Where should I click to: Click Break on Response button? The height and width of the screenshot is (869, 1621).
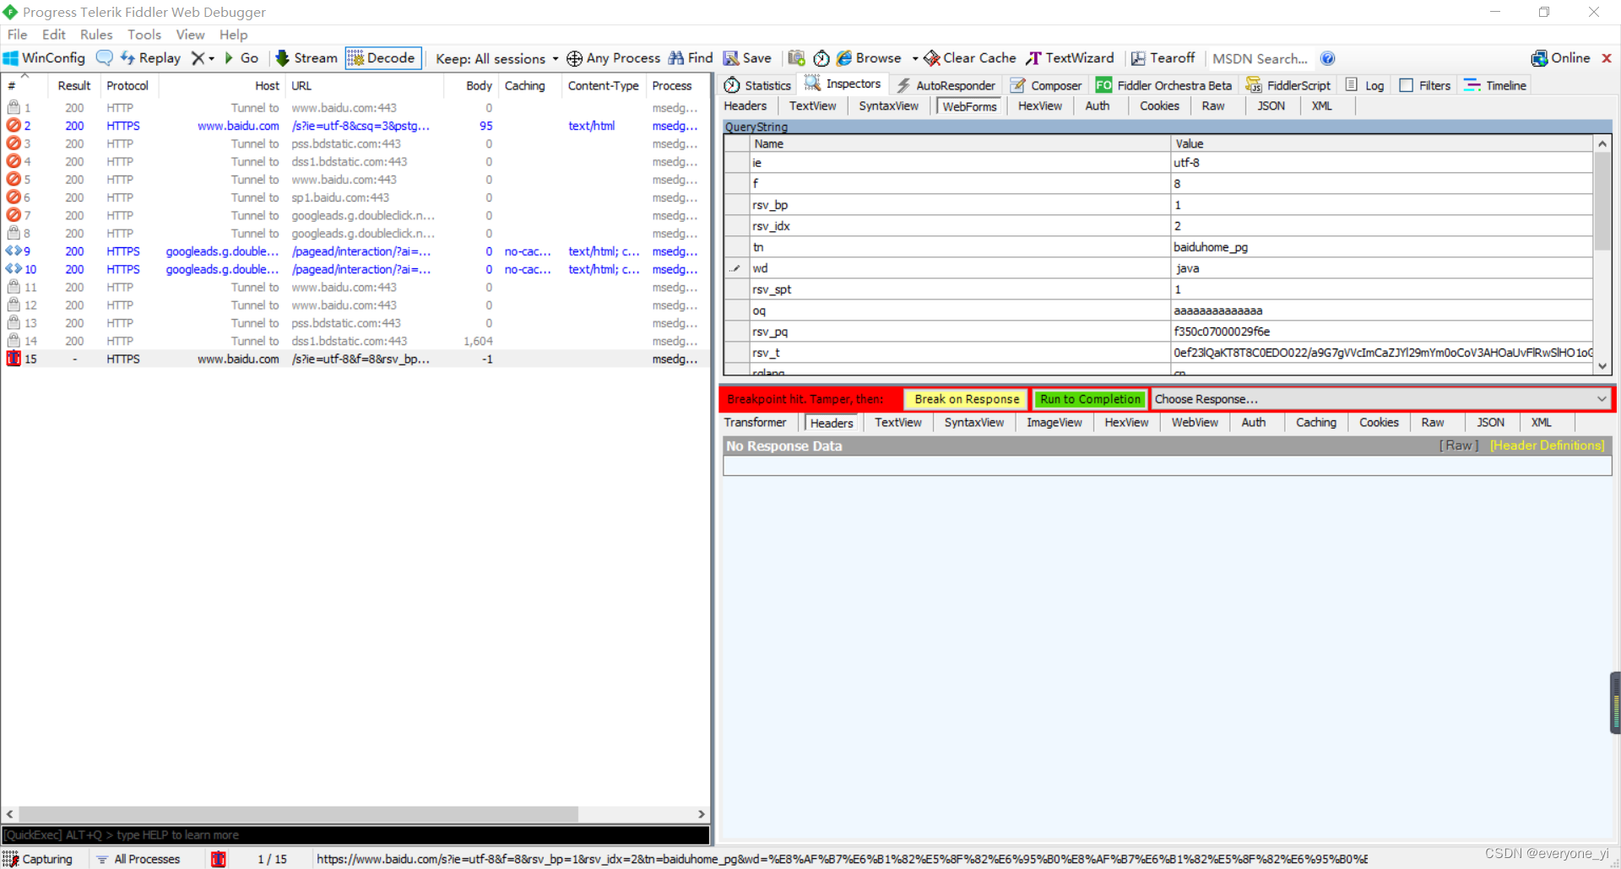pyautogui.click(x=967, y=399)
